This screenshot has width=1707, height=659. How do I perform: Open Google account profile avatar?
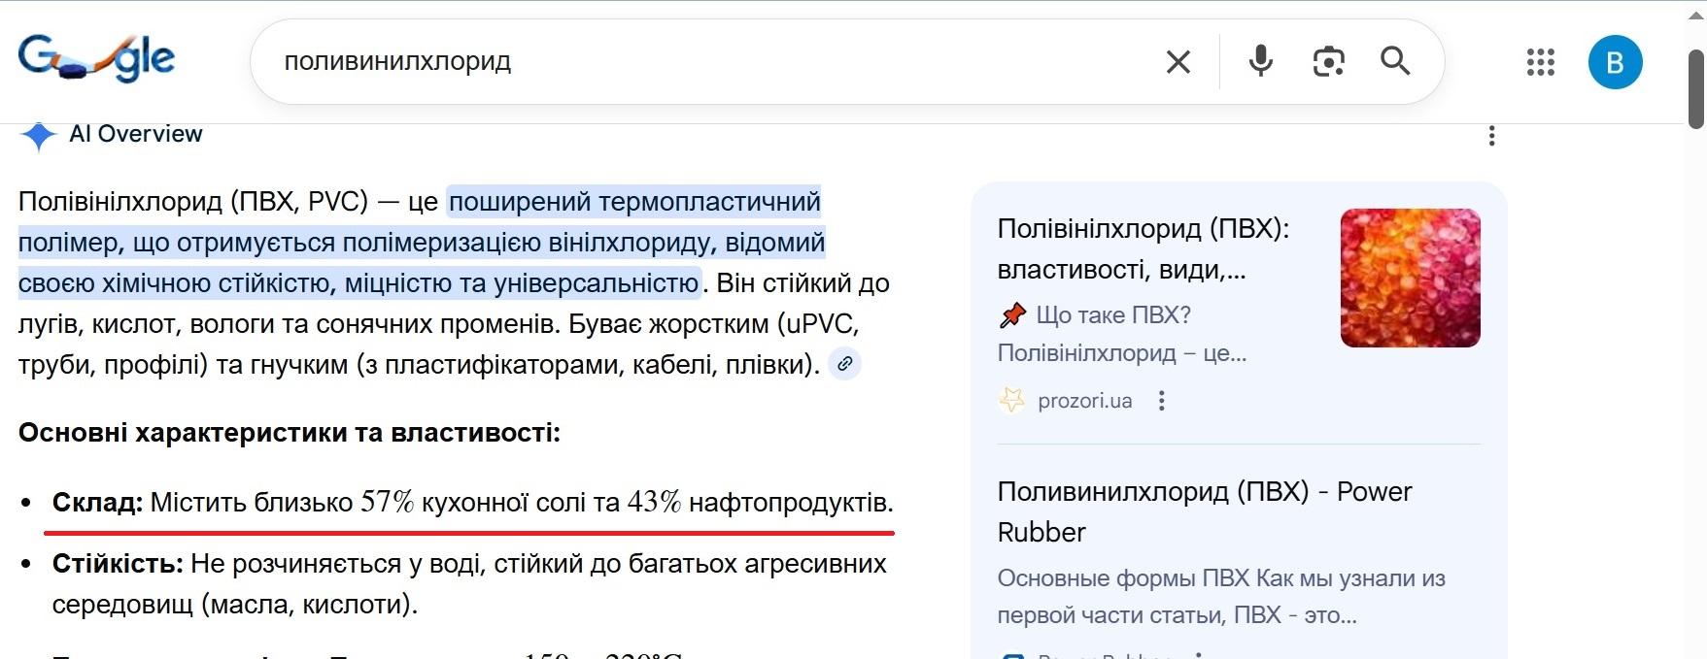[x=1615, y=62]
